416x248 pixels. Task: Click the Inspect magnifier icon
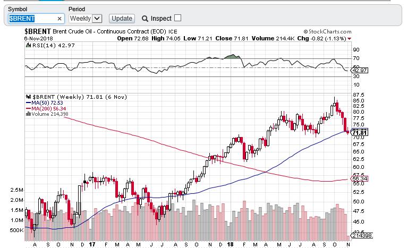[145, 19]
